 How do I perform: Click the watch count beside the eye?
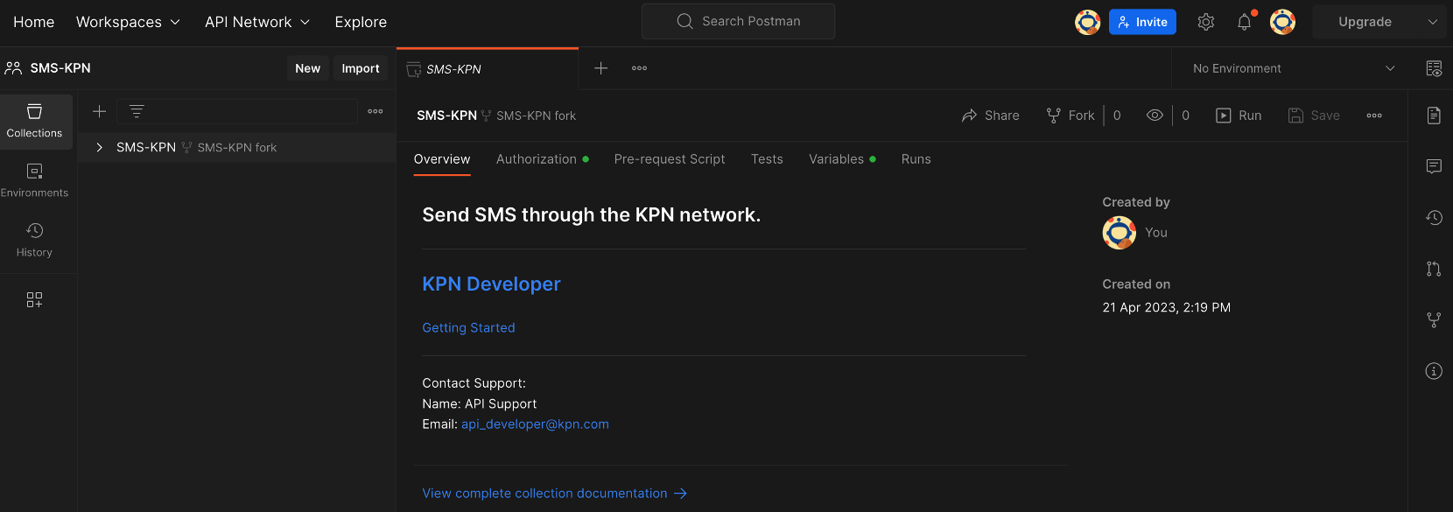point(1186,116)
